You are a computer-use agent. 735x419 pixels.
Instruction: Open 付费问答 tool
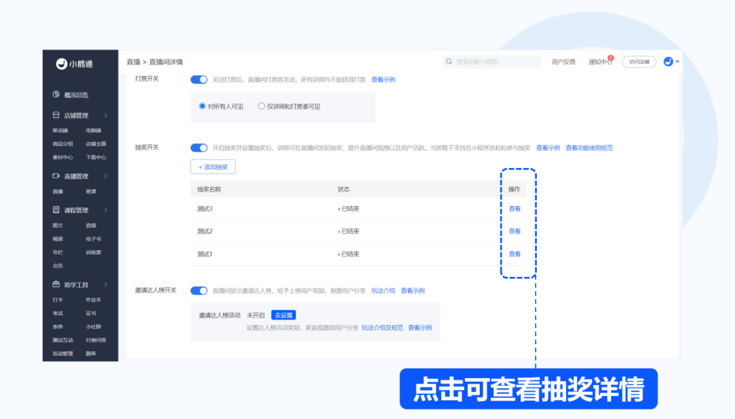96,340
